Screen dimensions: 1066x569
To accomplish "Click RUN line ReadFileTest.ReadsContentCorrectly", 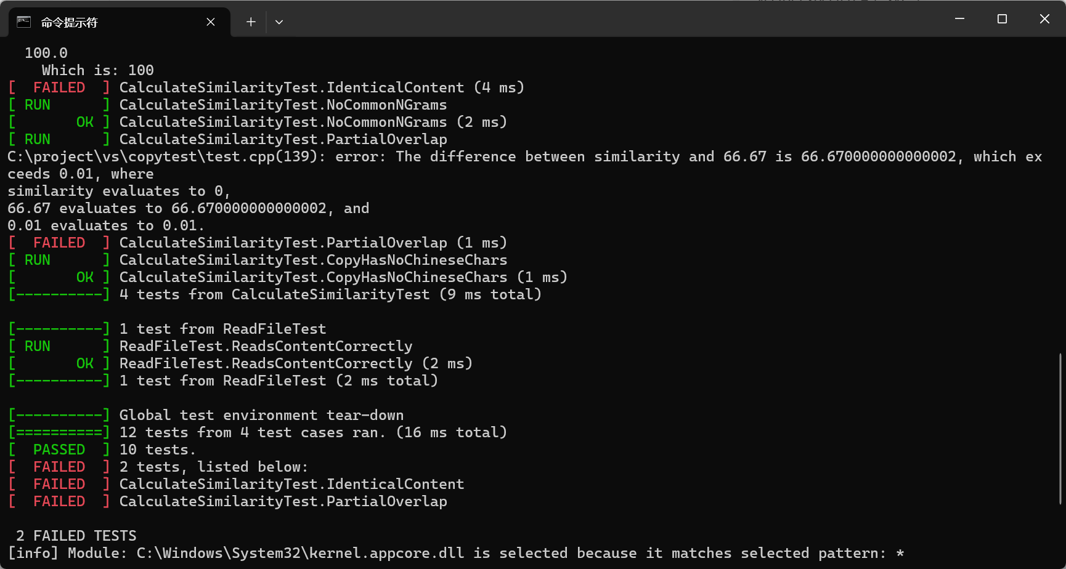I will (x=210, y=346).
